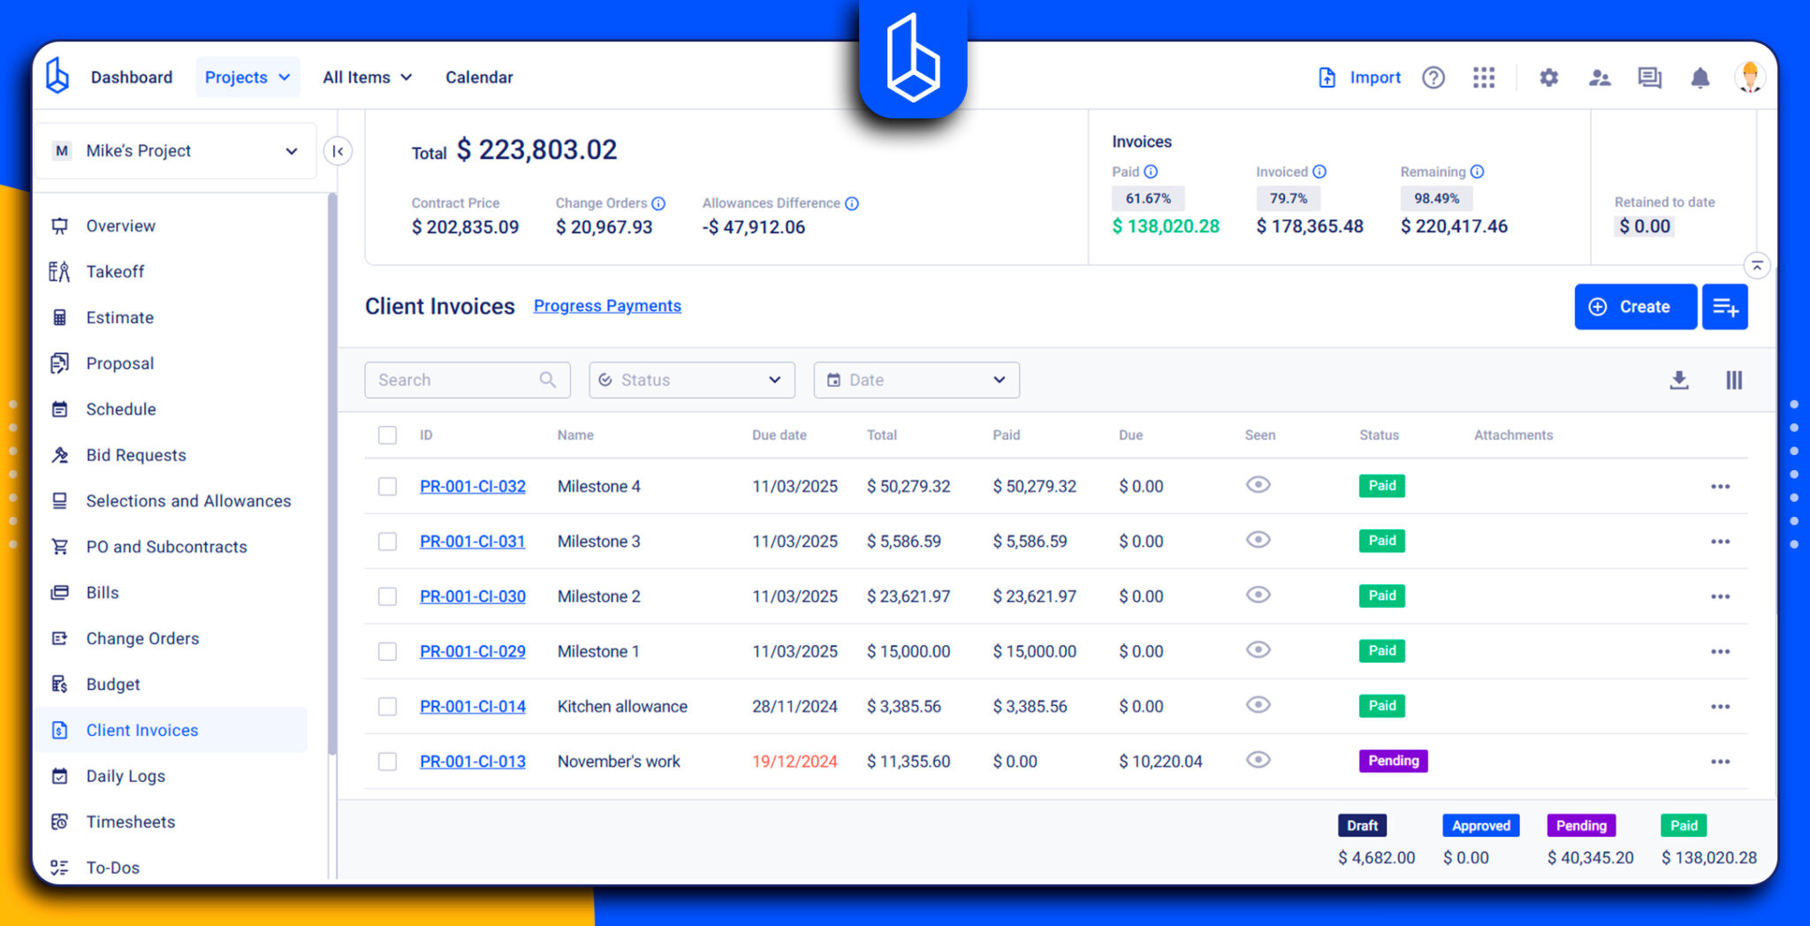1810x926 pixels.
Task: Click the Approved badge in the footer totals
Action: 1481,825
